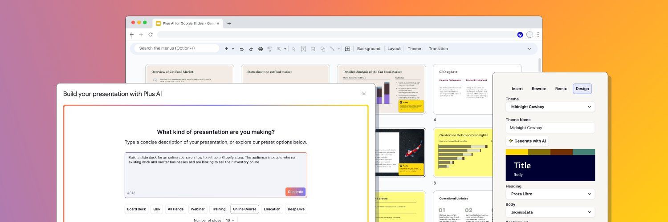Click the Generate with AI button
The image size is (668, 222).
click(527, 141)
